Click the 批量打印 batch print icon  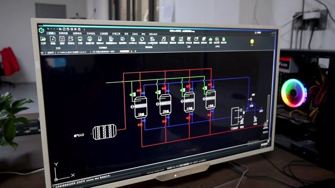click(x=90, y=39)
